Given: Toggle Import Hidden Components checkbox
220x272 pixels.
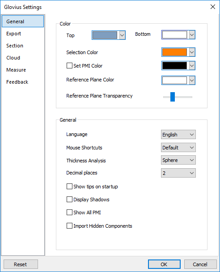Looking at the screenshot, I should tap(69, 225).
